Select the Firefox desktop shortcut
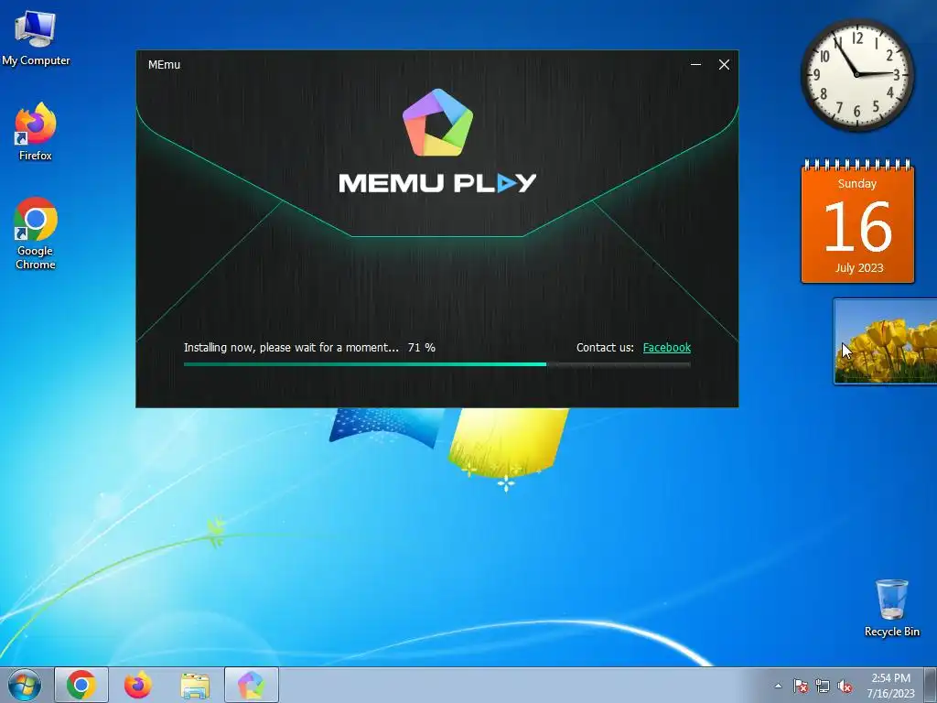The image size is (937, 703). coord(36,132)
